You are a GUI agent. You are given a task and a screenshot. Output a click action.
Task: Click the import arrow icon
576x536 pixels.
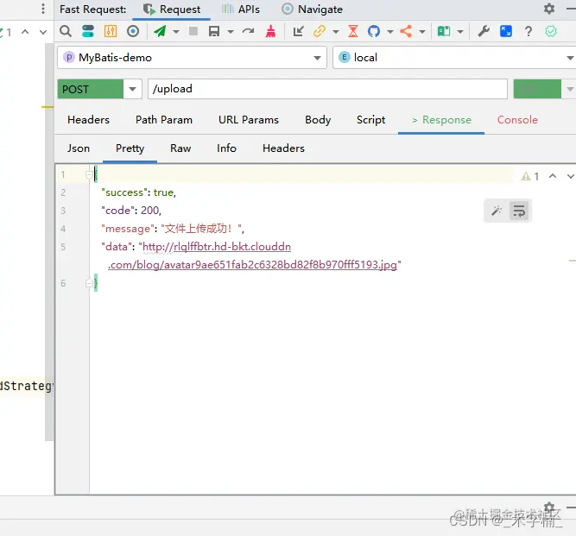[298, 31]
